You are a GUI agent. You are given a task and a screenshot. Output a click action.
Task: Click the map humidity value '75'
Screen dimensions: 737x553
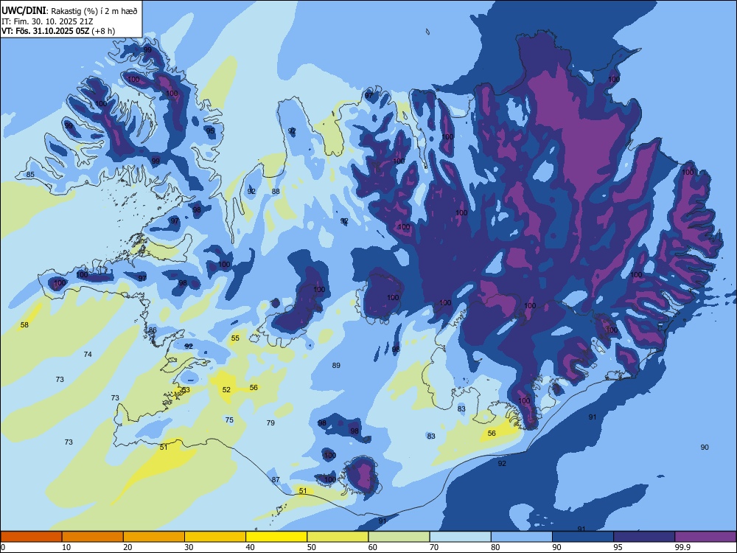pos(229,420)
